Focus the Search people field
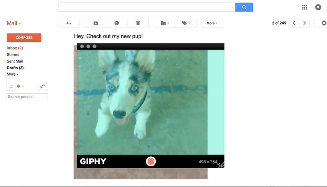 pyautogui.click(x=27, y=97)
